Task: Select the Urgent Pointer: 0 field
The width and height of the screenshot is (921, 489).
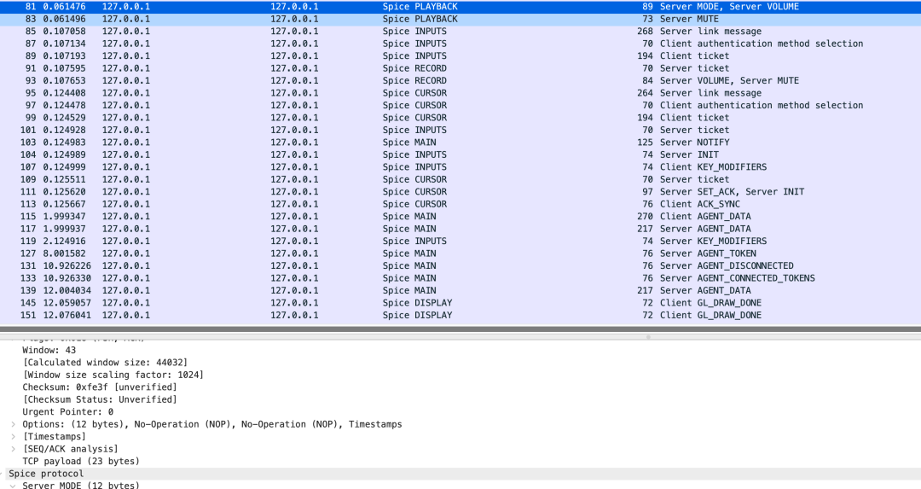Action: (68, 412)
